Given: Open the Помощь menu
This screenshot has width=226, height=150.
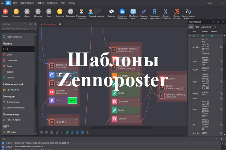Looking at the screenshot, I should pyautogui.click(x=72, y=3).
